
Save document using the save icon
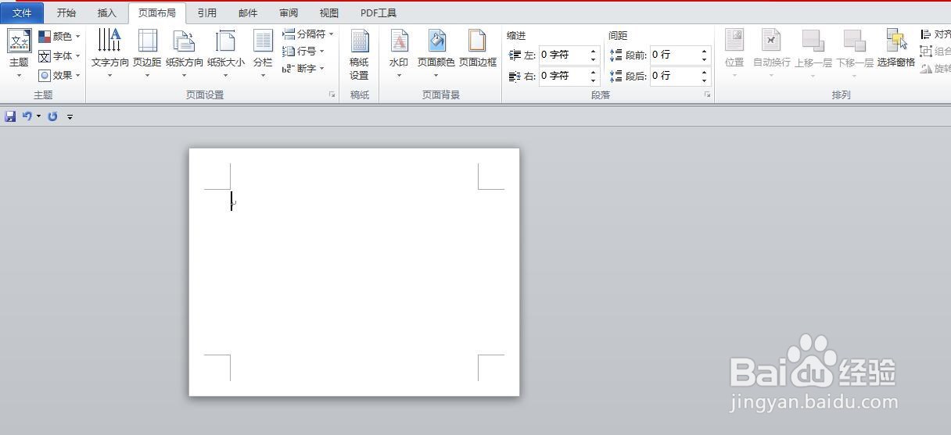coord(10,116)
